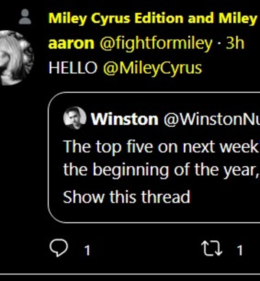Open aaron's profile picture
This screenshot has width=260, height=281.
(16, 58)
